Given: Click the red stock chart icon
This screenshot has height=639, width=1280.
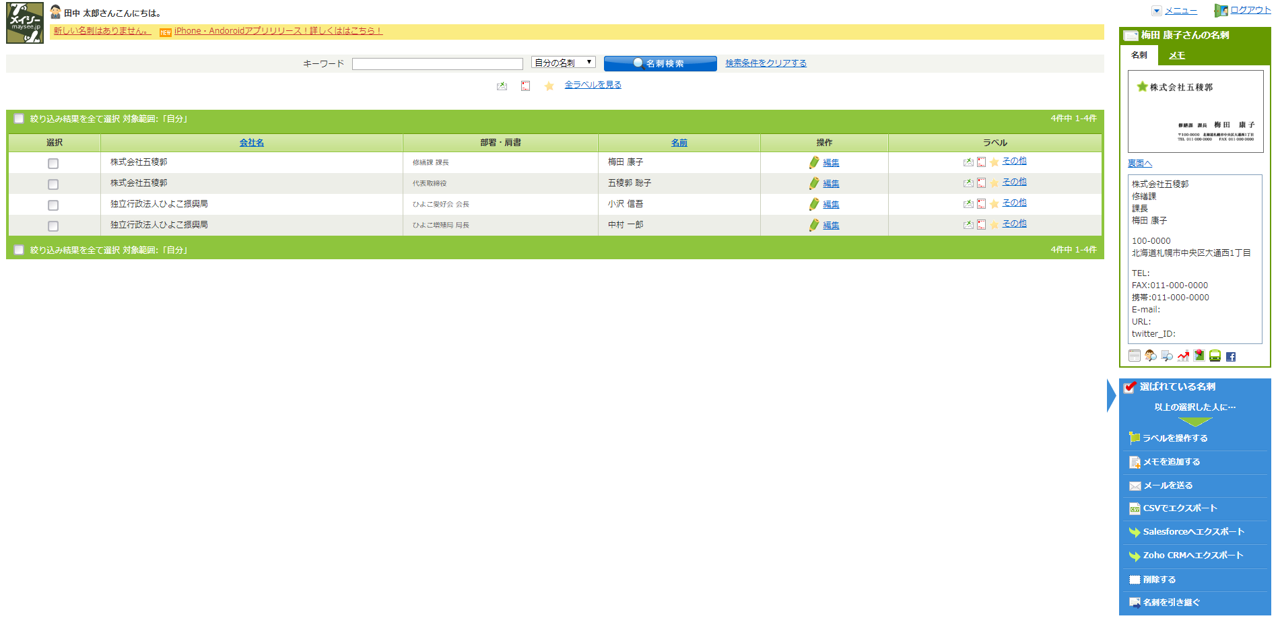Looking at the screenshot, I should pyautogui.click(x=1183, y=356).
